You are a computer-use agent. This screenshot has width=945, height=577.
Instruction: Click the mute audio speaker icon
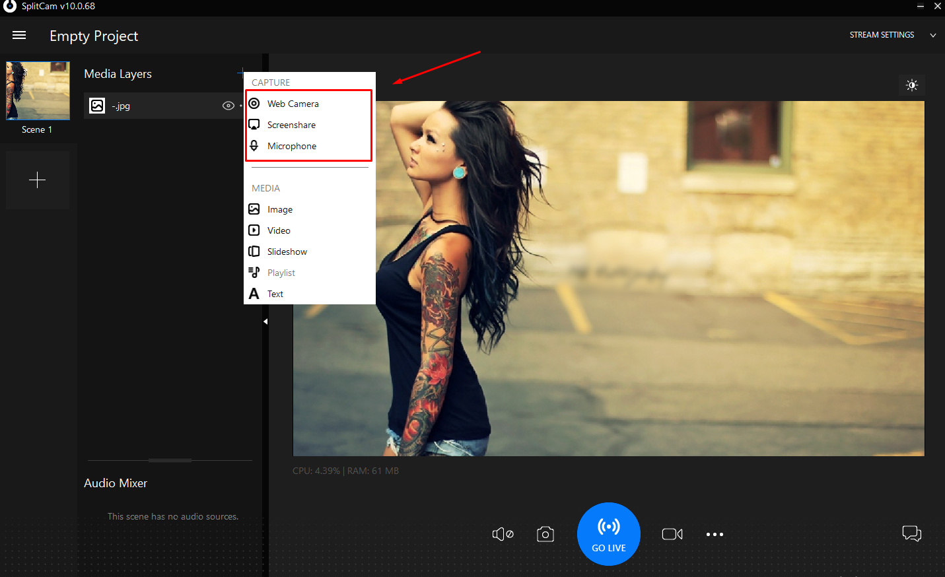503,534
